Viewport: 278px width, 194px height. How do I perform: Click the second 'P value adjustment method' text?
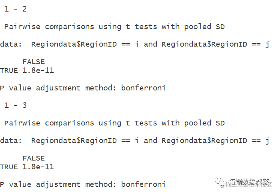[x=58, y=184]
